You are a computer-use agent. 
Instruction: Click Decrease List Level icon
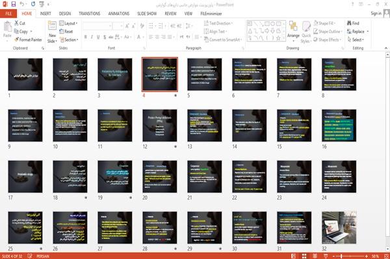coord(173,26)
